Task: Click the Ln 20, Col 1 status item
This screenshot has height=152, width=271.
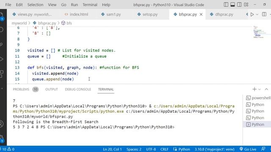Action: pyautogui.click(x=112, y=149)
